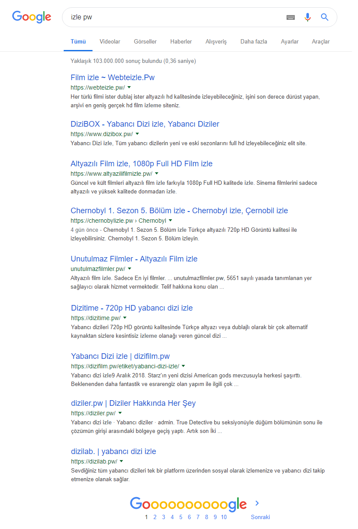Click the Sonraki next page link
Screen dimensions: 358x529
tap(260, 517)
